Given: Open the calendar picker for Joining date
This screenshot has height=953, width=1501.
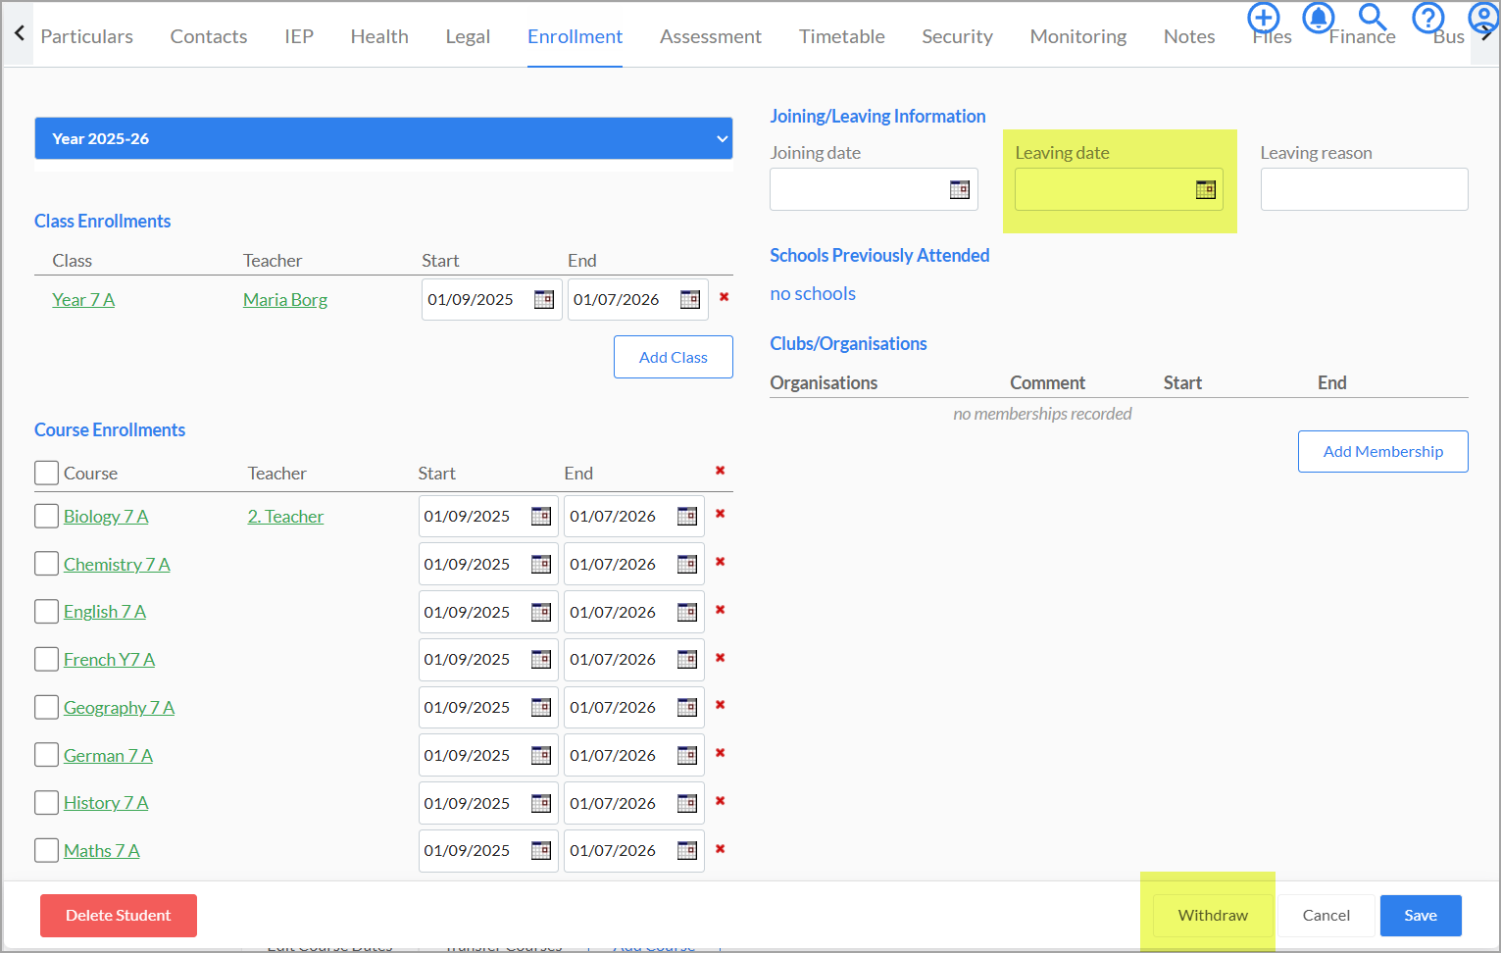Looking at the screenshot, I should coord(960,189).
